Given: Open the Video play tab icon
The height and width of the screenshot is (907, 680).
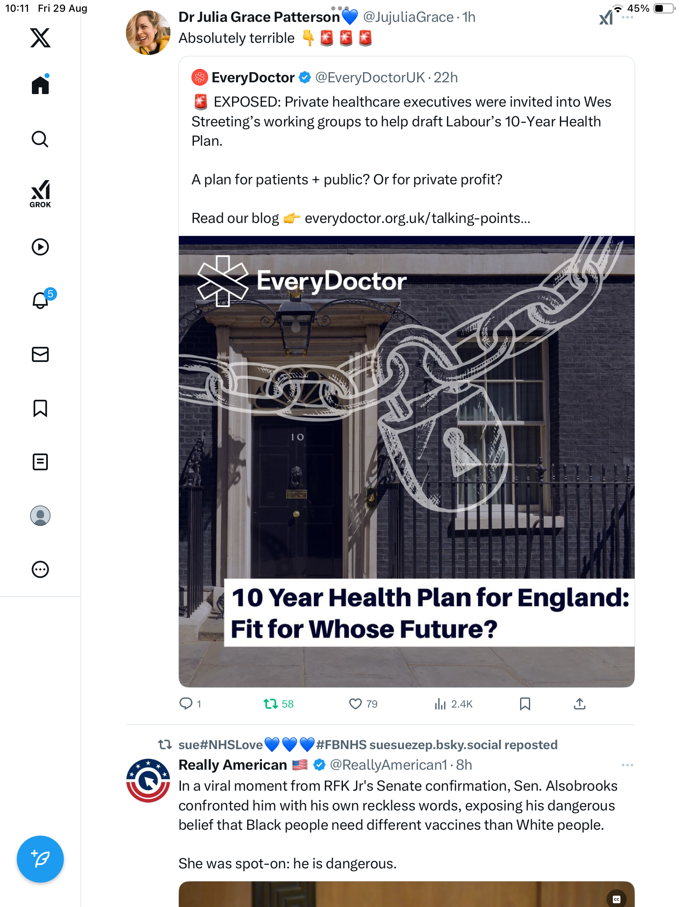Looking at the screenshot, I should (x=40, y=247).
